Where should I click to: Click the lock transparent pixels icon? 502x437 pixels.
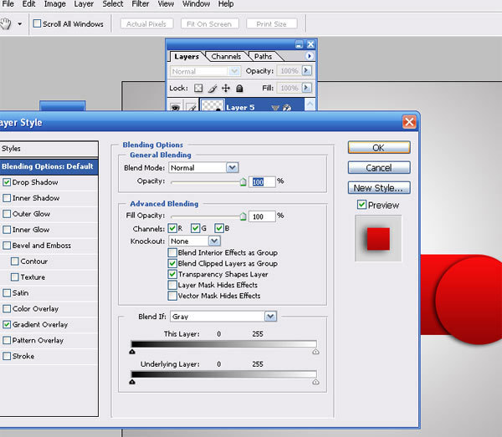pos(198,88)
